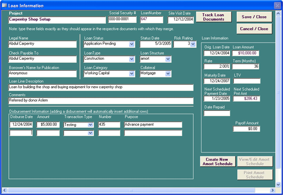Click the empty second-row Amount field
Image resolution: width=283 pixels, height=195 pixels.
[48, 133]
